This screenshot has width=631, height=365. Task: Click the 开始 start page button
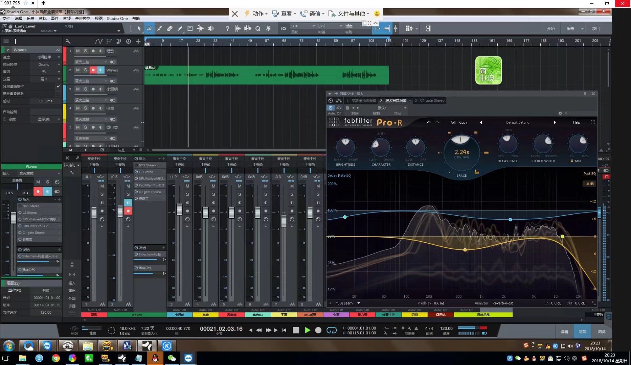tap(551, 29)
